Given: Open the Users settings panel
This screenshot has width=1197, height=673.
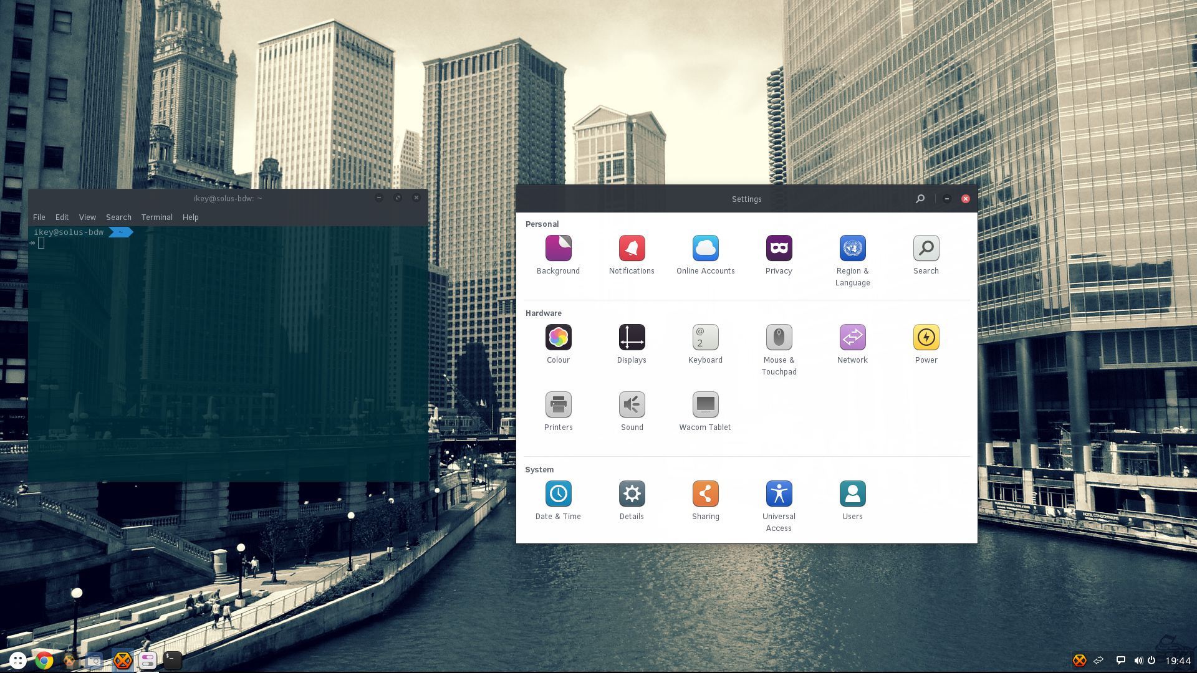Looking at the screenshot, I should pos(852,501).
